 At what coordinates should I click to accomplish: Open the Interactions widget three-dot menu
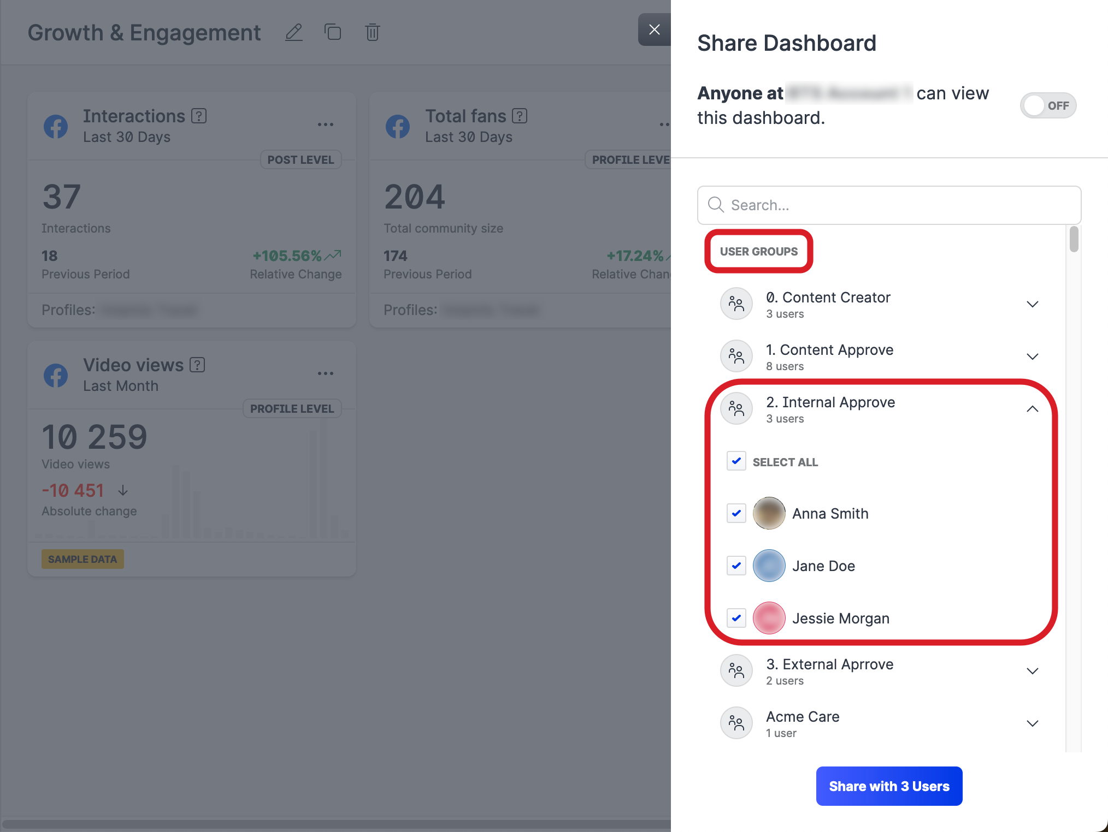click(325, 125)
